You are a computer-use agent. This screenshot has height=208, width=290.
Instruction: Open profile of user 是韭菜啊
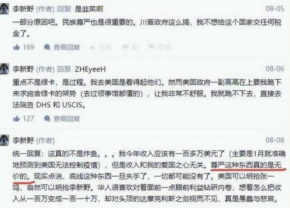(89, 9)
